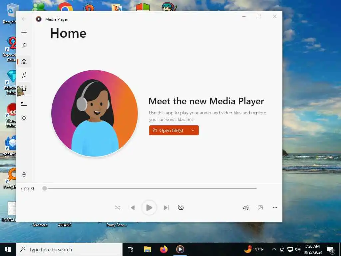Select the Google Chrome desktop icon
This screenshot has height=256, width=341.
(65, 7)
